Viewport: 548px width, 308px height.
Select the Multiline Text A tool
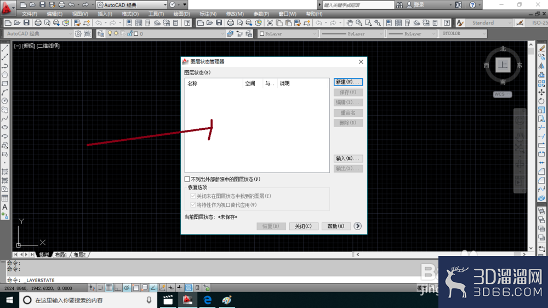point(5,207)
